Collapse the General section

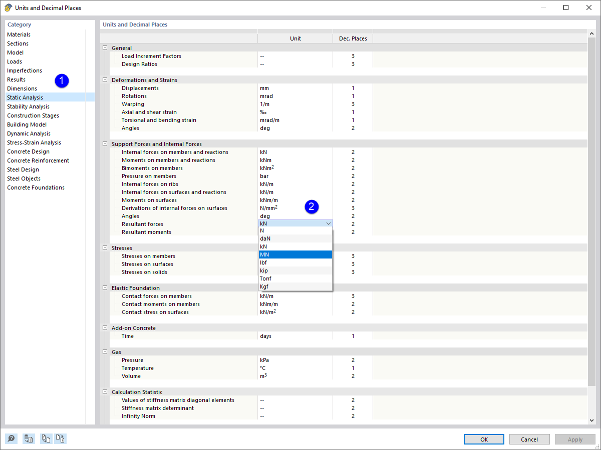(105, 47)
